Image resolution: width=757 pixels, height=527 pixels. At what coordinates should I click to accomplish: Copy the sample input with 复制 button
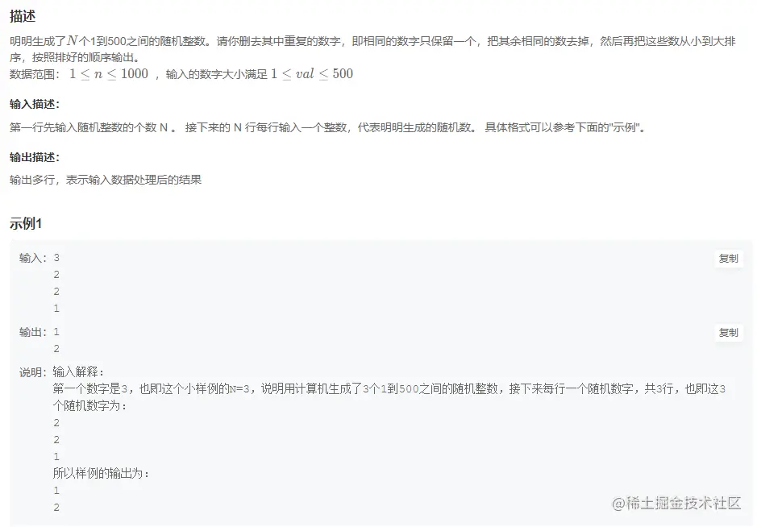(x=728, y=259)
